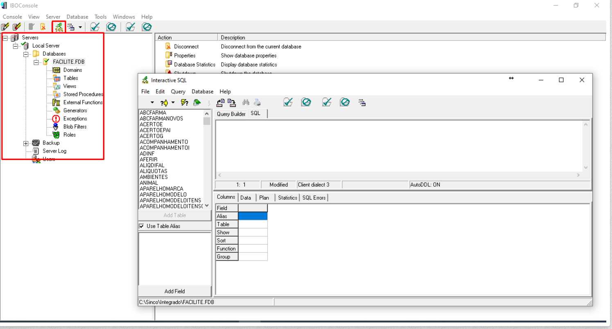Collapse the Databases folder node
Viewport: 612px width, 329px height.
[25, 54]
